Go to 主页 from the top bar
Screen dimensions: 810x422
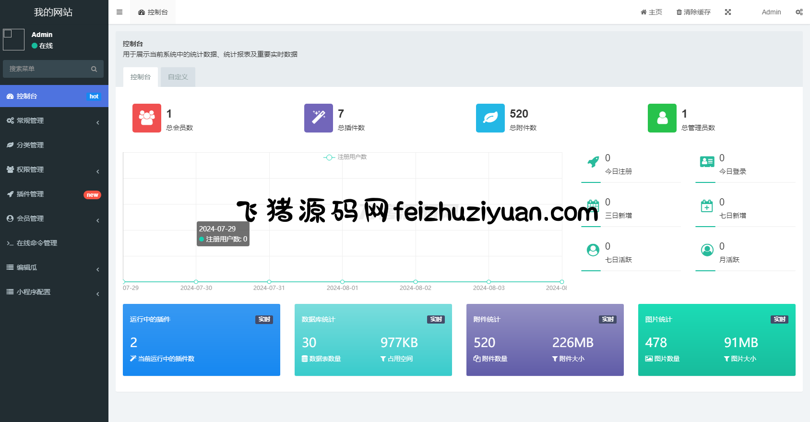pyautogui.click(x=651, y=12)
